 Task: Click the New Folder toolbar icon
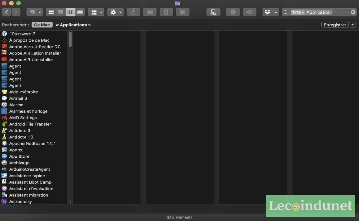[x=183, y=12]
